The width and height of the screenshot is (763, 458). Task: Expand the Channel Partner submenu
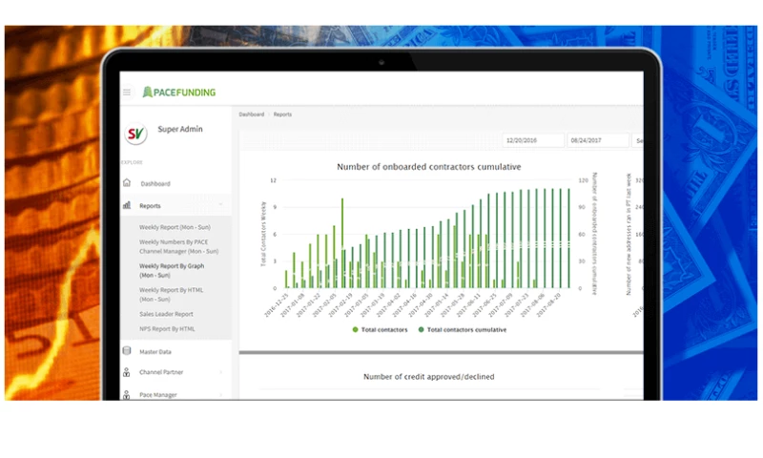pyautogui.click(x=220, y=372)
